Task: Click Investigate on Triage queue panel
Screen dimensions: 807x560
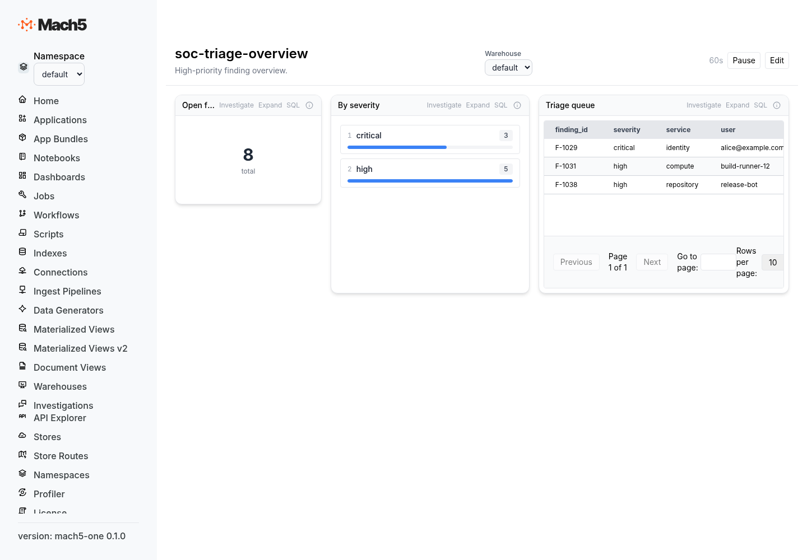Action: 704,105
